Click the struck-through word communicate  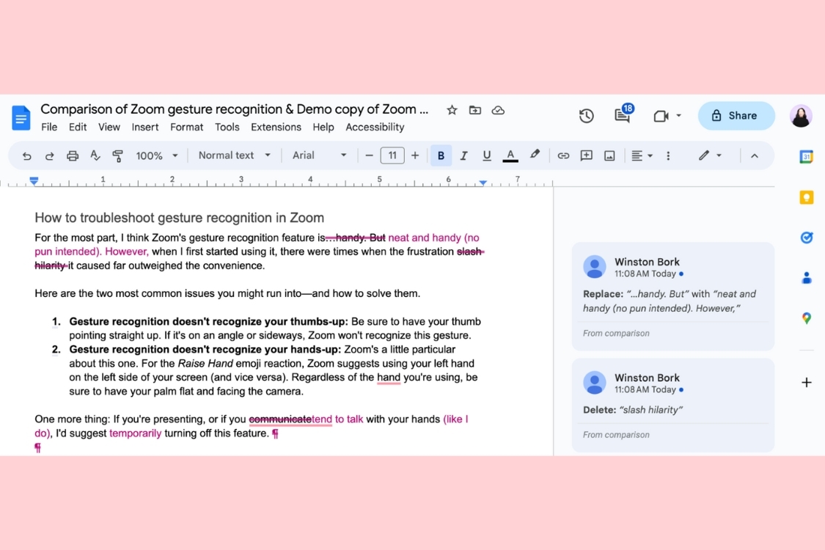click(x=280, y=419)
